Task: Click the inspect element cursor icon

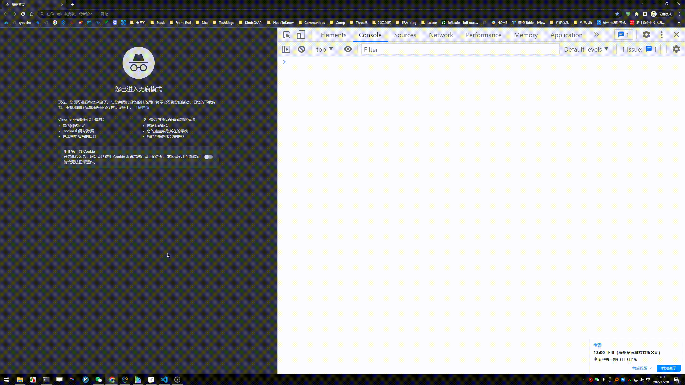Action: pyautogui.click(x=286, y=34)
